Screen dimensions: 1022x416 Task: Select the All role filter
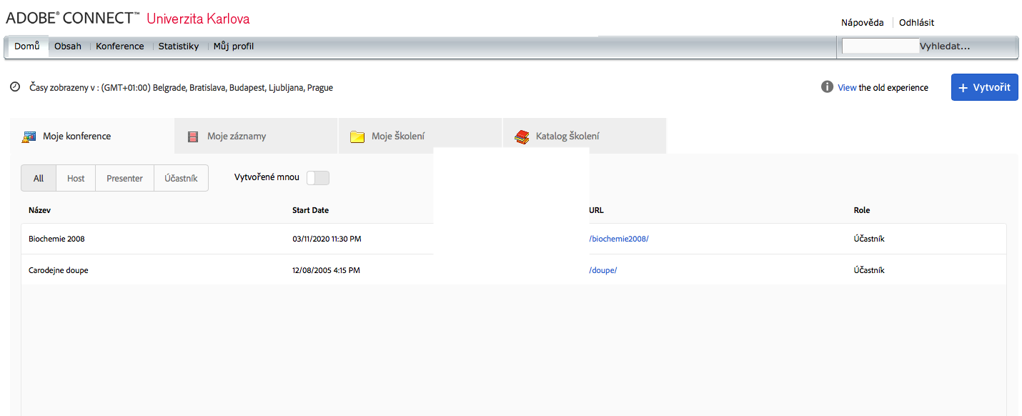[39, 179]
